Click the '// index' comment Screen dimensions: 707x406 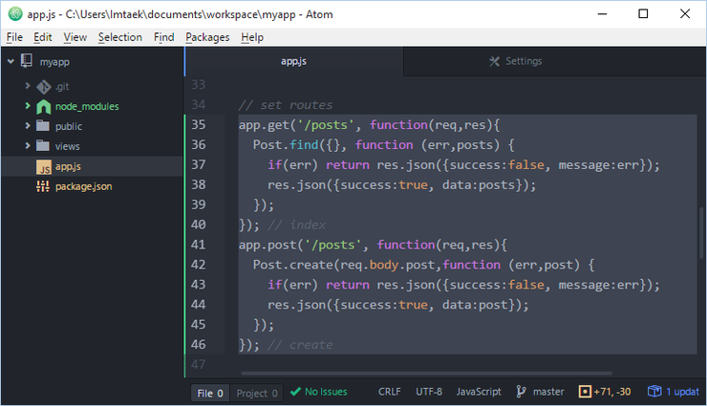296,224
